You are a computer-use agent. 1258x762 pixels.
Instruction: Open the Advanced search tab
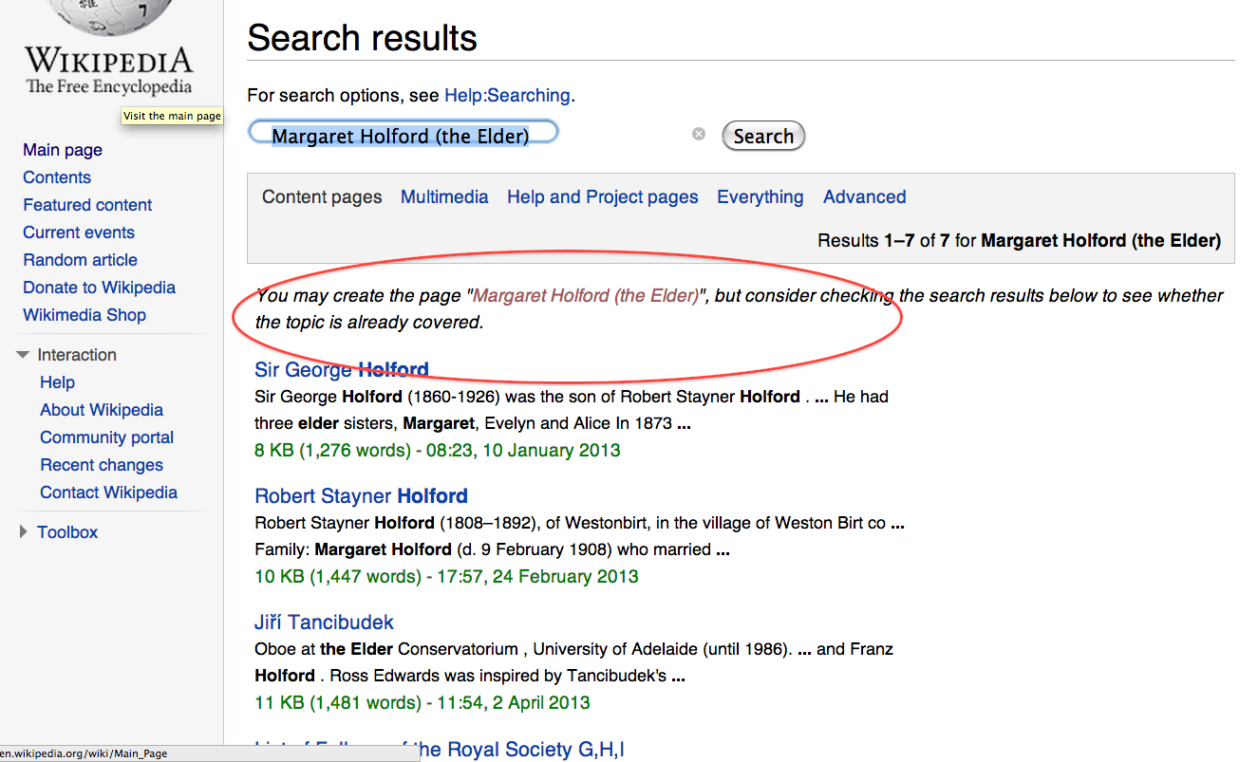865,197
